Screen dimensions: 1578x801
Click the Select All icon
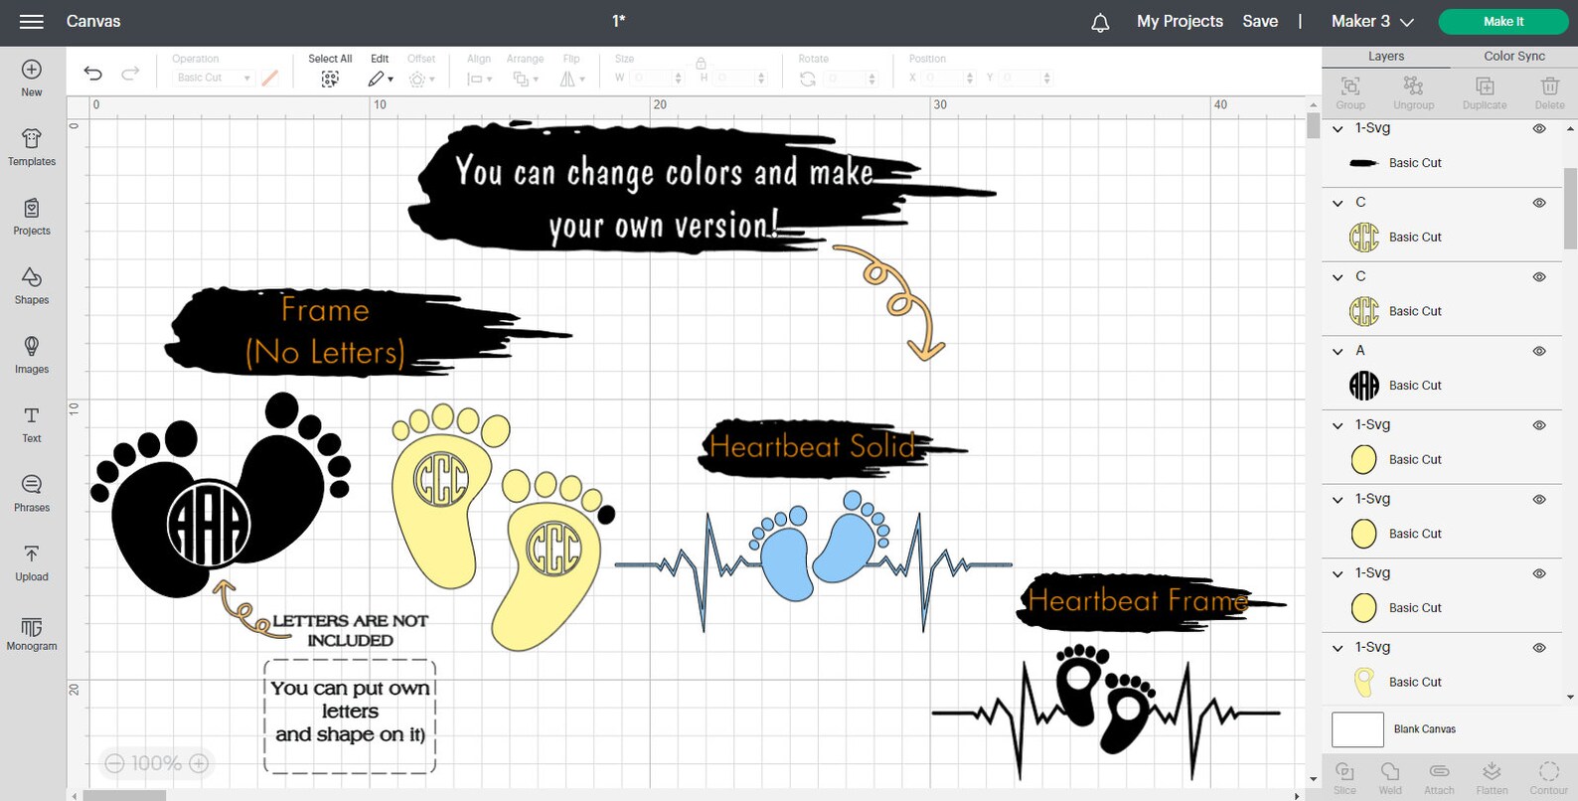click(330, 79)
